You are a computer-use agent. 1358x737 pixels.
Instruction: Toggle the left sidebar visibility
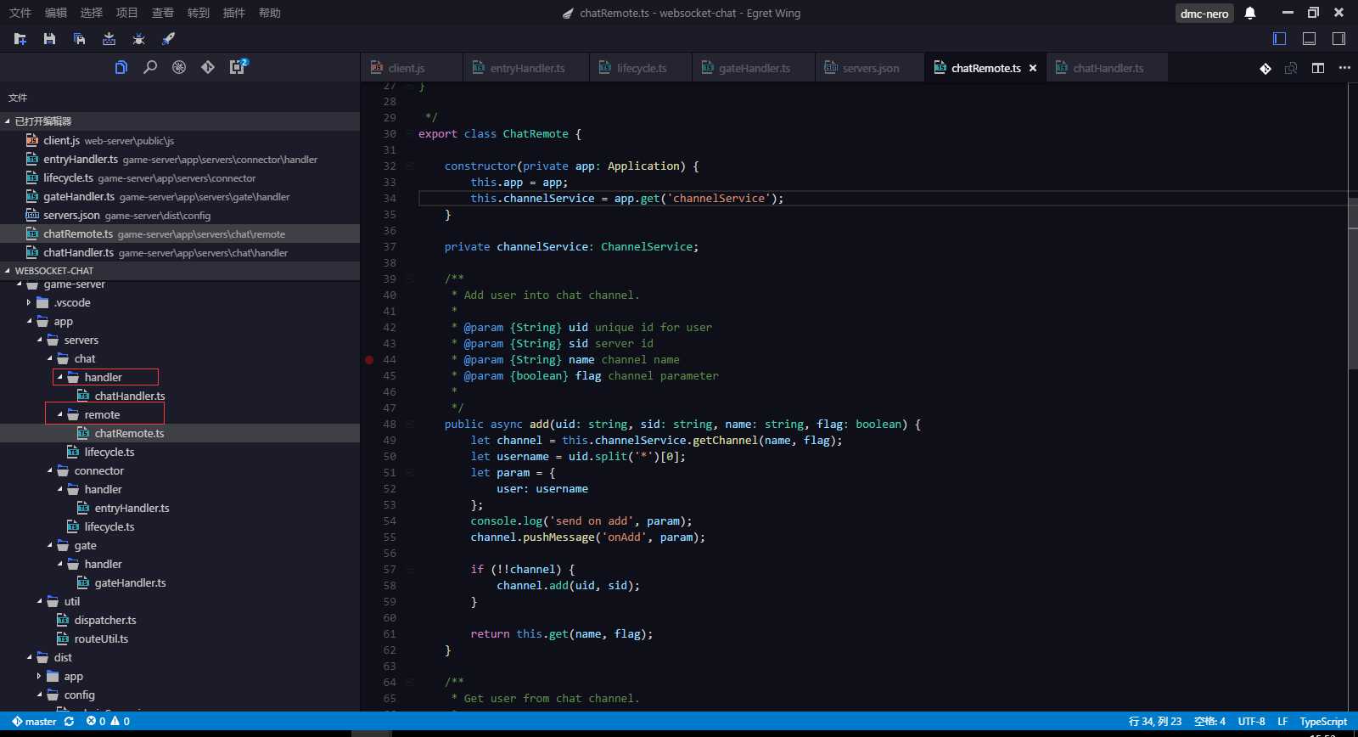coord(1280,39)
